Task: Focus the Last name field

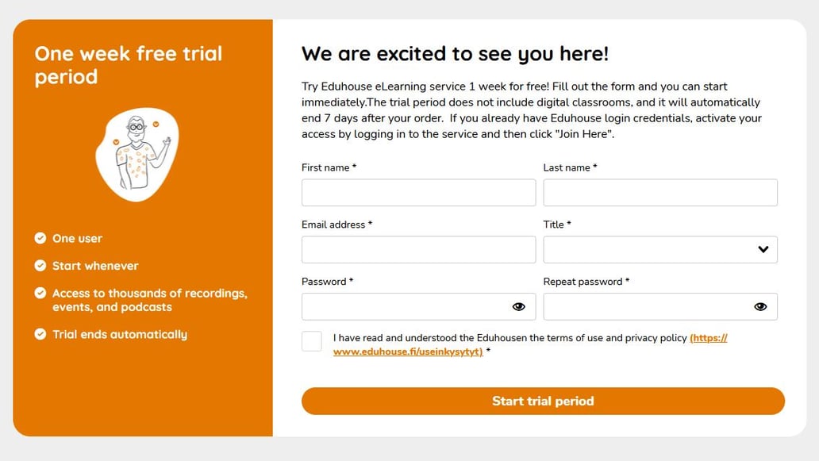Action: click(x=659, y=192)
